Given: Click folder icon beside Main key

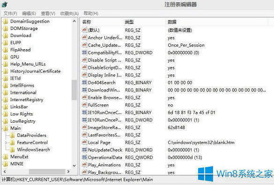Looking at the screenshot, I should (6, 128).
